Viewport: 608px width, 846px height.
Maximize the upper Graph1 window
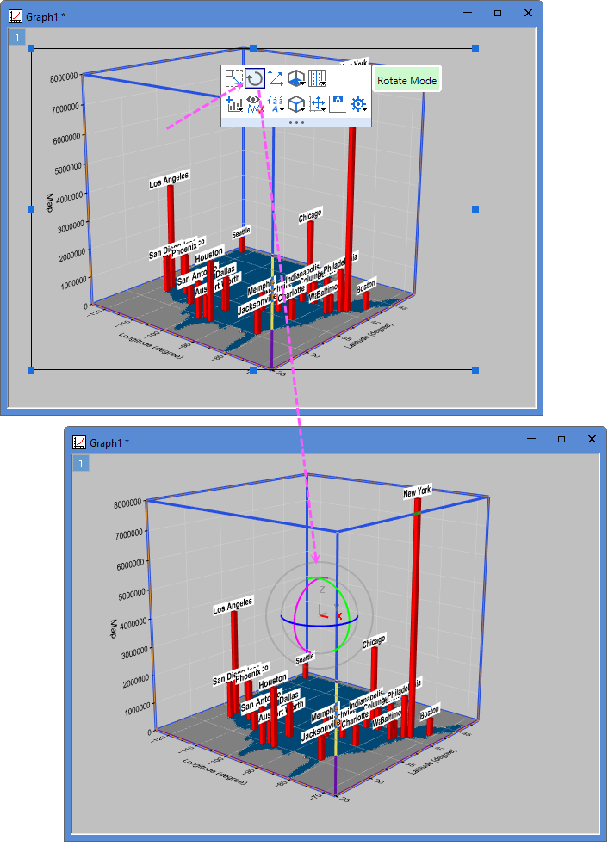click(498, 14)
